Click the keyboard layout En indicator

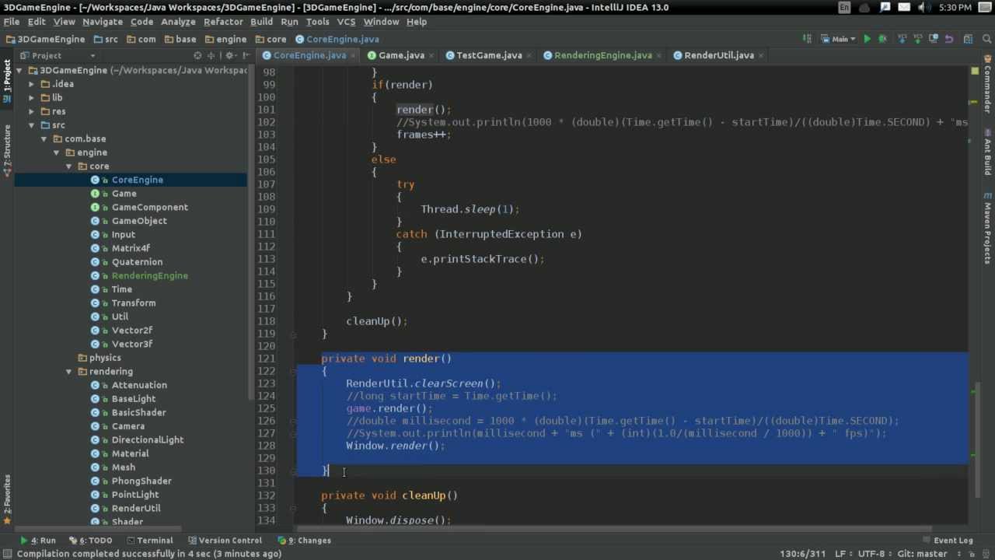coord(844,7)
